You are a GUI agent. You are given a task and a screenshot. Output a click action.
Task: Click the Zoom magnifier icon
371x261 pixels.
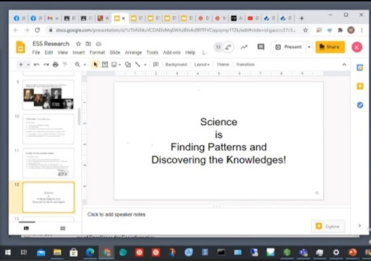77,64
